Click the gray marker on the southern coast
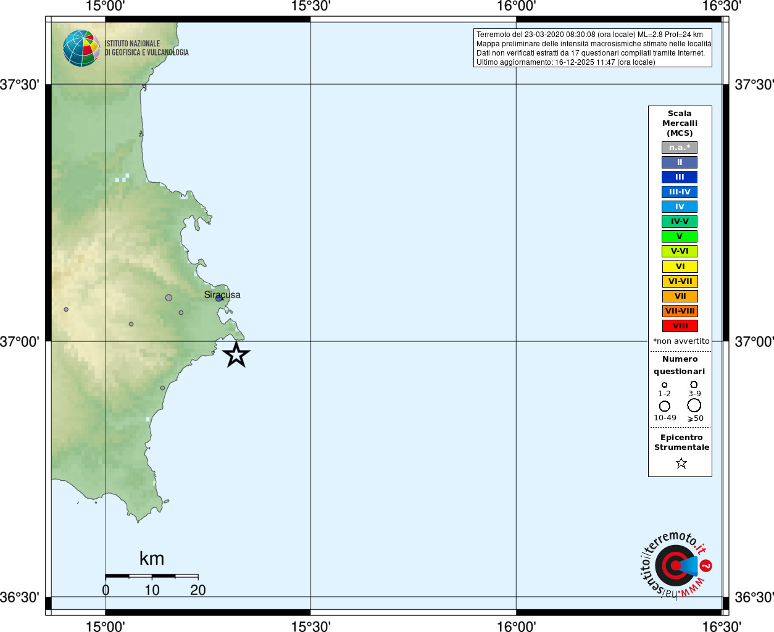Image resolution: width=774 pixels, height=632 pixels. pos(163,388)
